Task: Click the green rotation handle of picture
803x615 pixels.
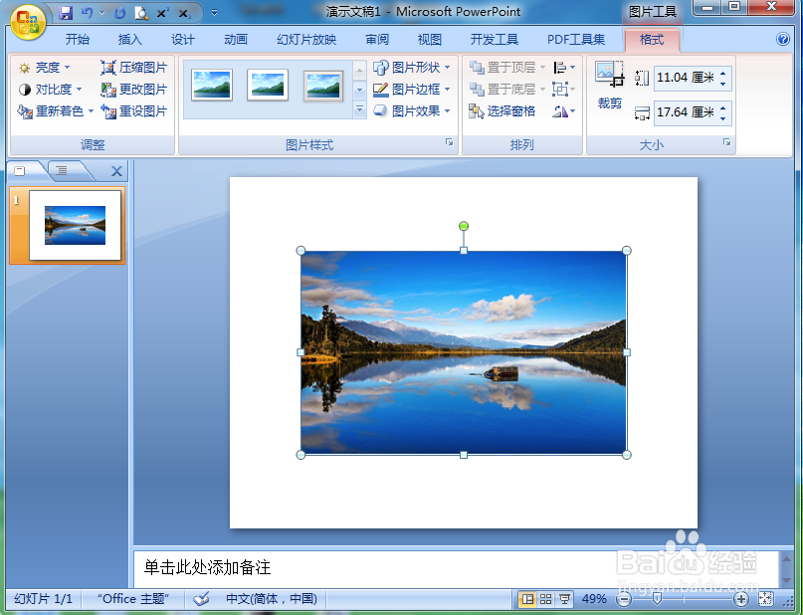Action: point(464,226)
